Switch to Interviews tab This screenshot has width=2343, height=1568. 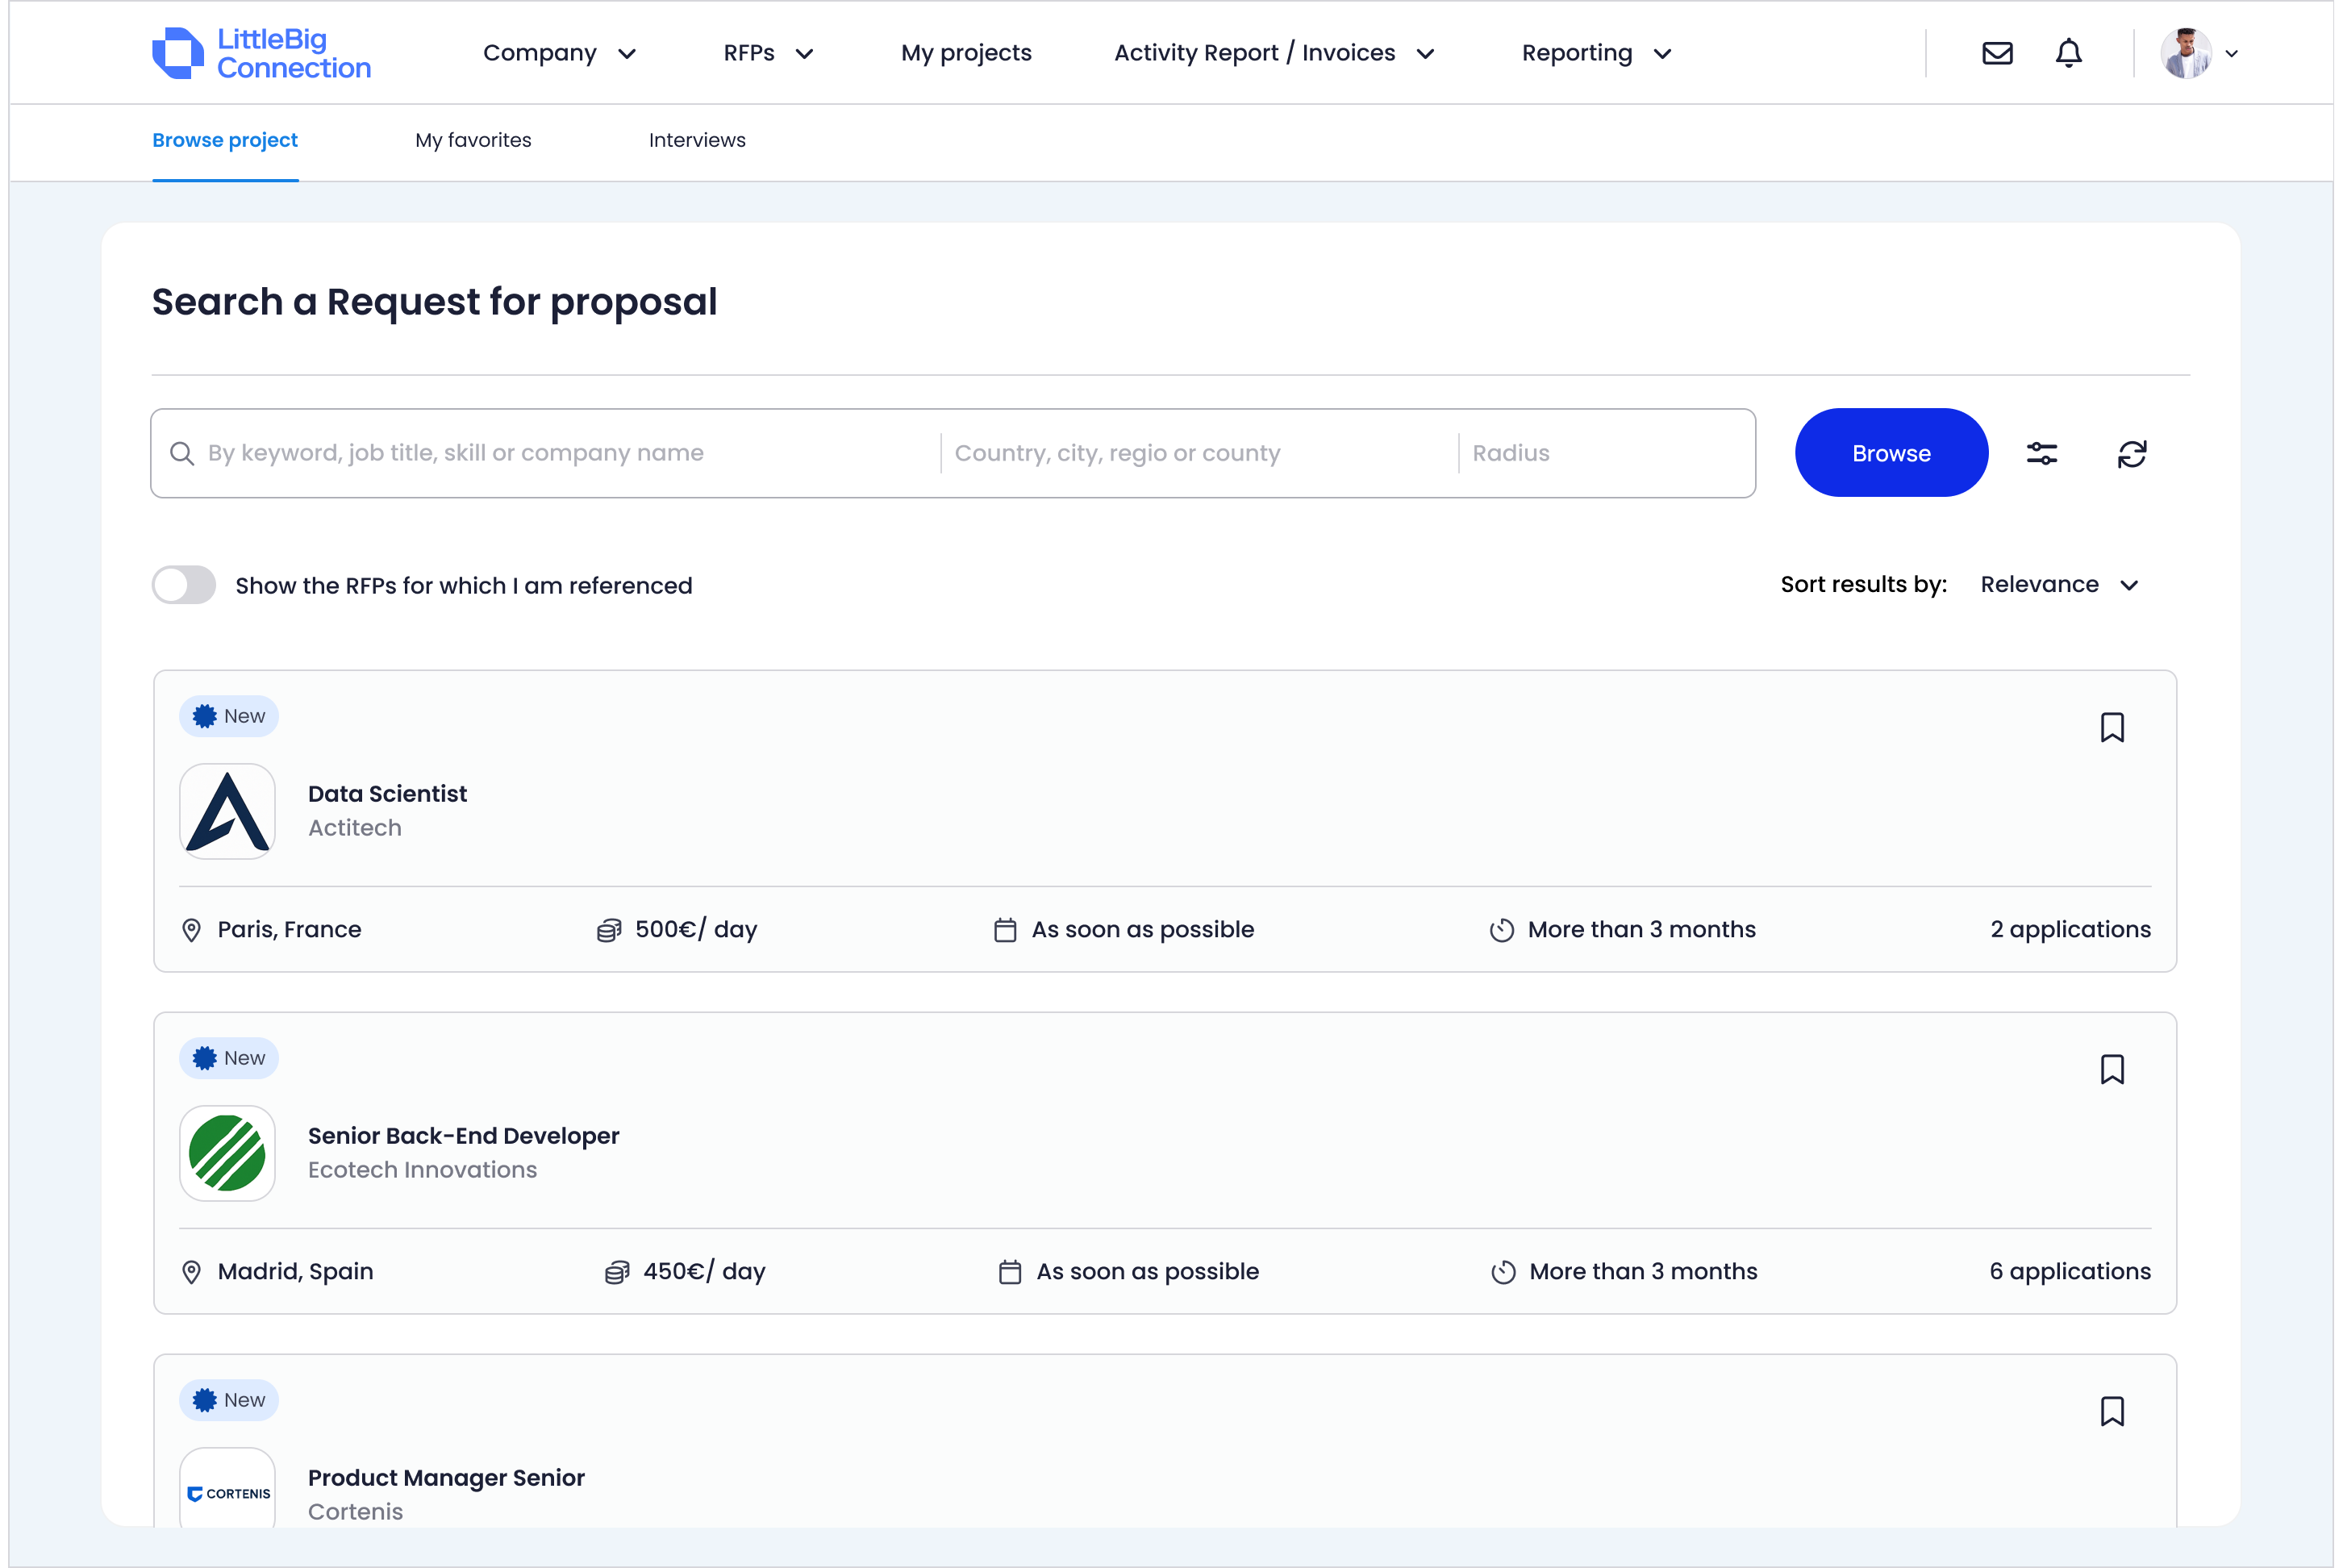(697, 140)
